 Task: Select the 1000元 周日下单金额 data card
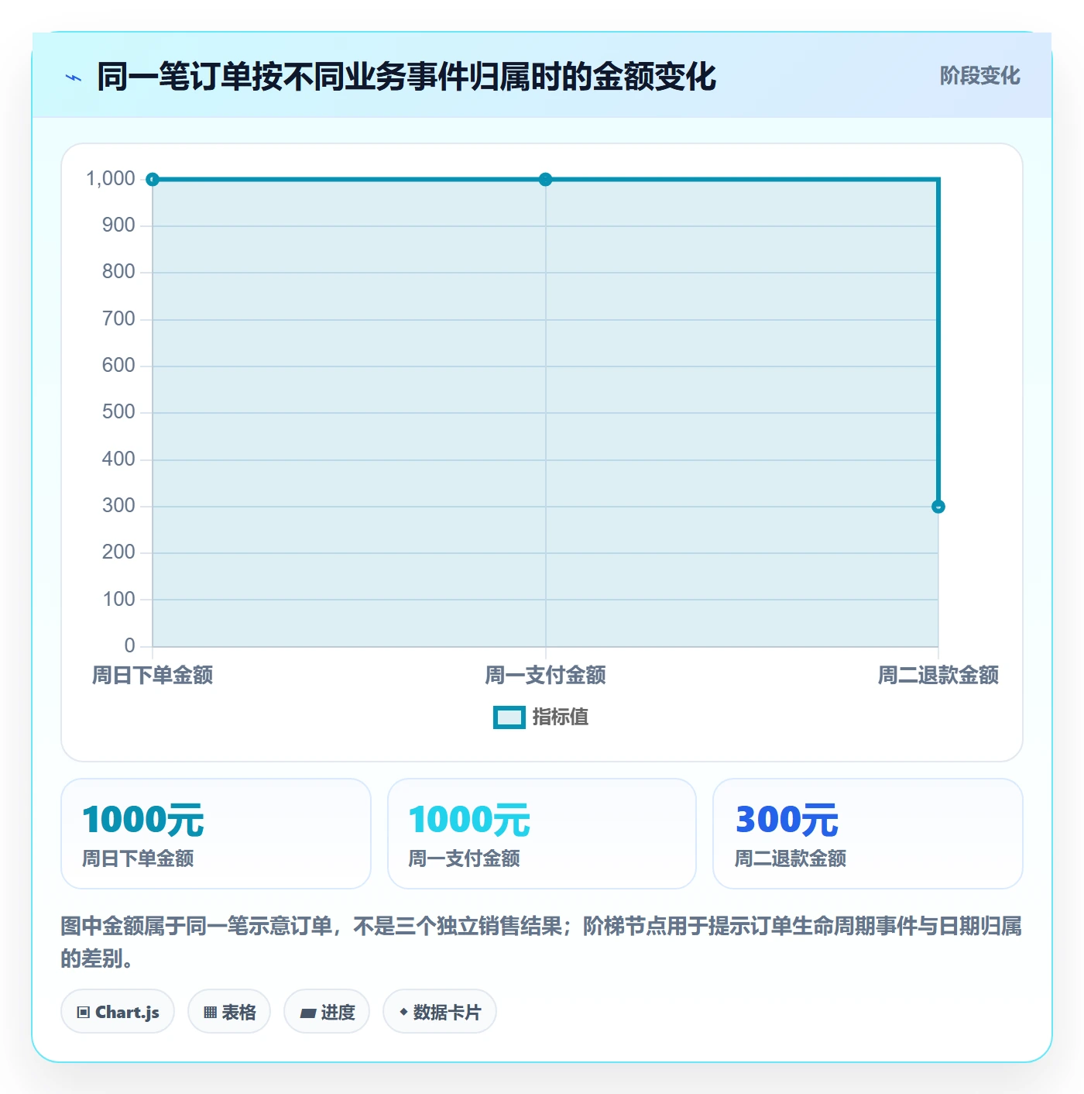(216, 834)
